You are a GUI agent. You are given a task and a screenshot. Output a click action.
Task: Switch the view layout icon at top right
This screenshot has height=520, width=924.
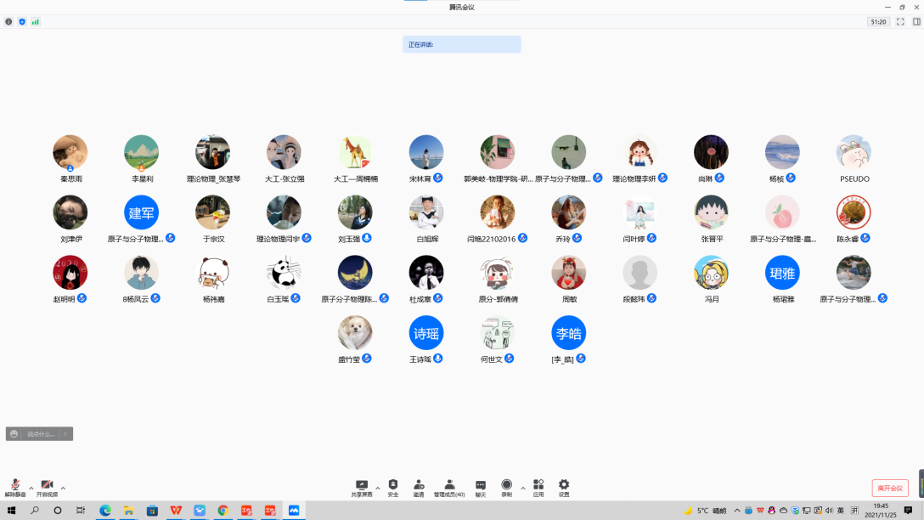coord(916,21)
